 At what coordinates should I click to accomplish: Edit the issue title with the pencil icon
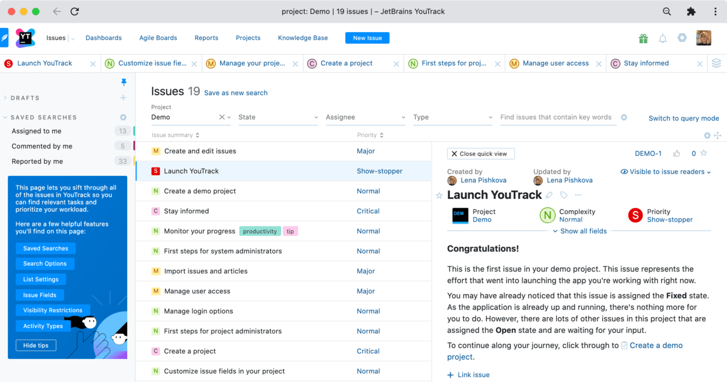point(550,195)
